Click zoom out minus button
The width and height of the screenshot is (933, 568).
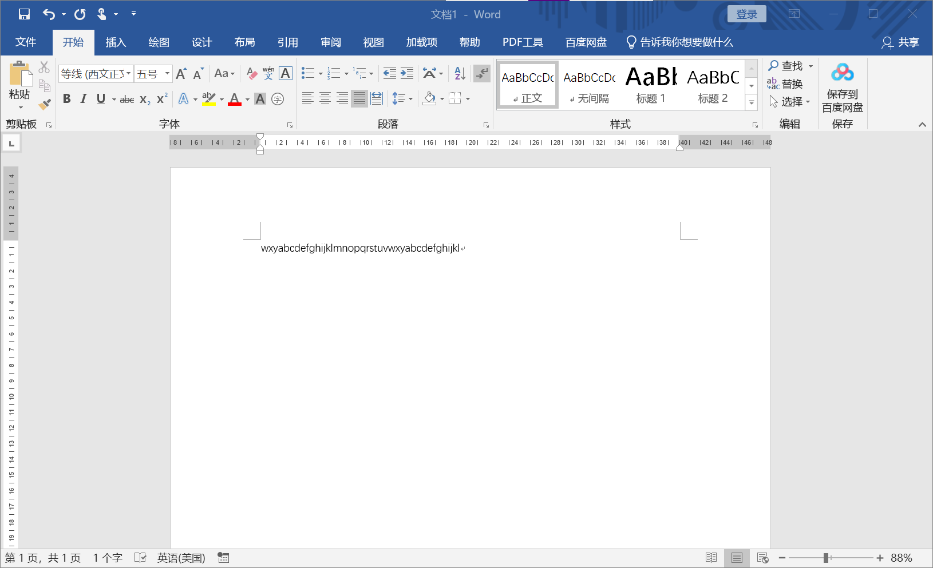pyautogui.click(x=782, y=558)
